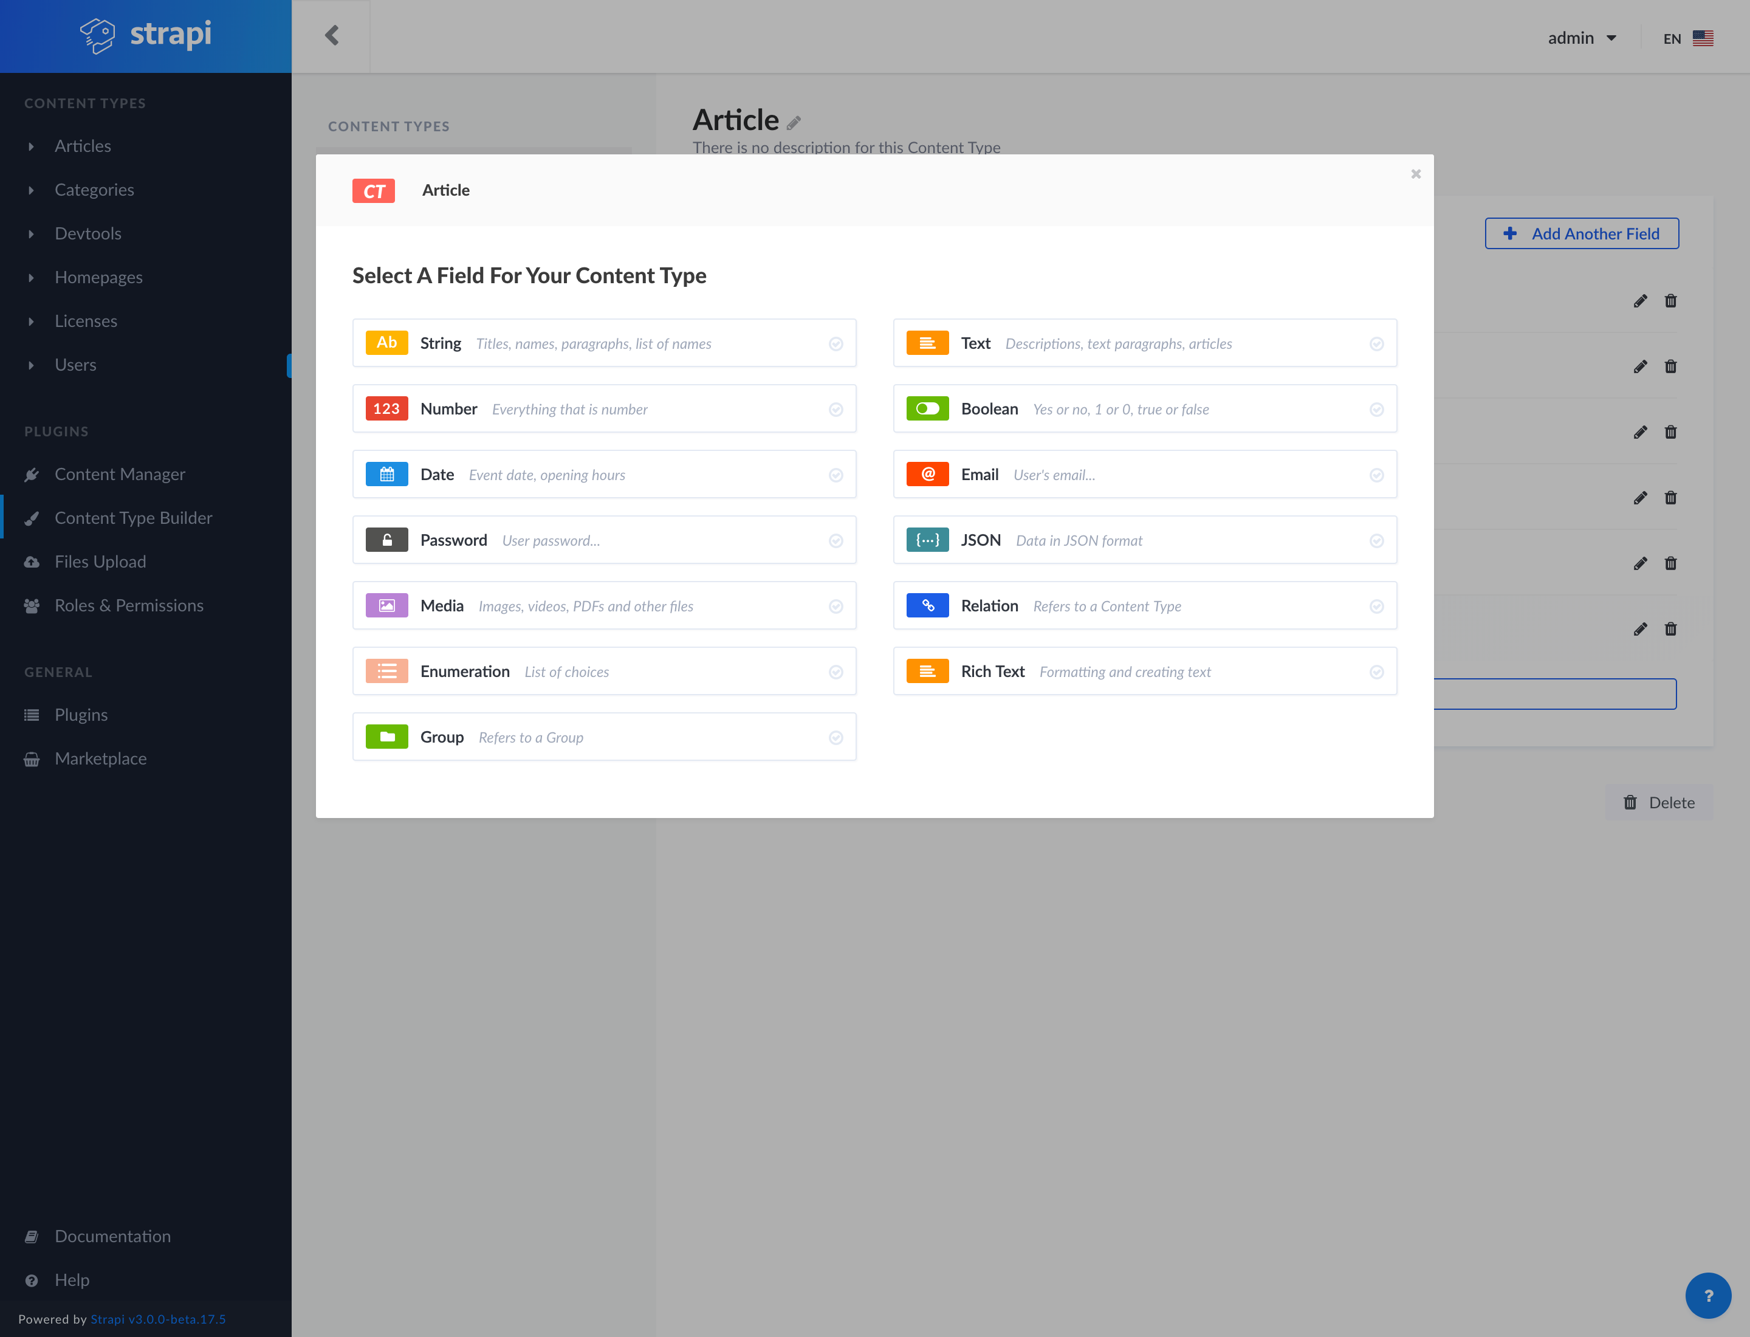Choose the Group field row
This screenshot has height=1337, width=1750.
click(x=604, y=737)
